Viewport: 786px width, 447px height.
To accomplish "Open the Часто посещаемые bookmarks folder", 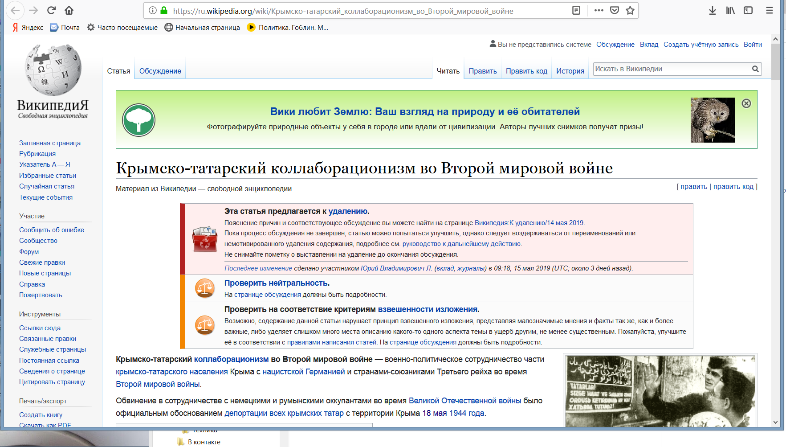I will click(122, 27).
